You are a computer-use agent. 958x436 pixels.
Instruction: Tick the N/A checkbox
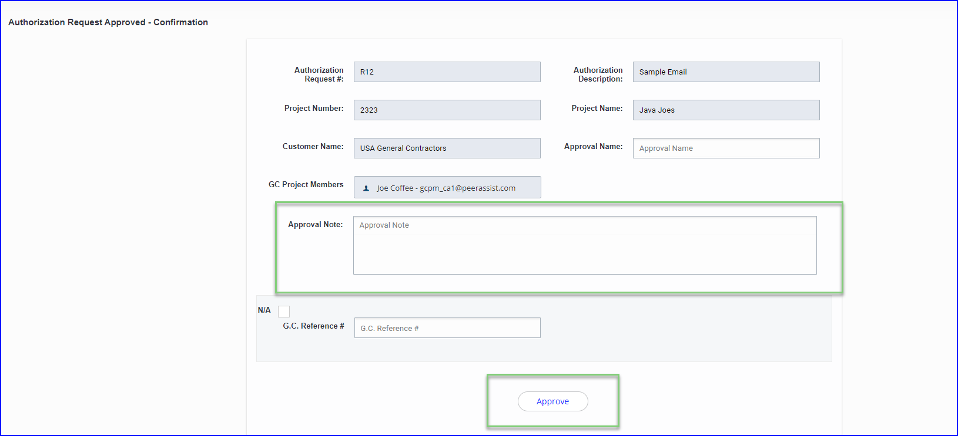[x=284, y=311]
